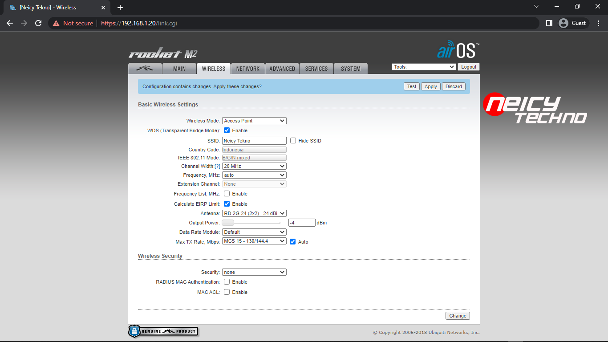Viewport: 608px width, 342px height.
Task: Close the Neicy Tekno Wireless tab
Action: (x=103, y=8)
